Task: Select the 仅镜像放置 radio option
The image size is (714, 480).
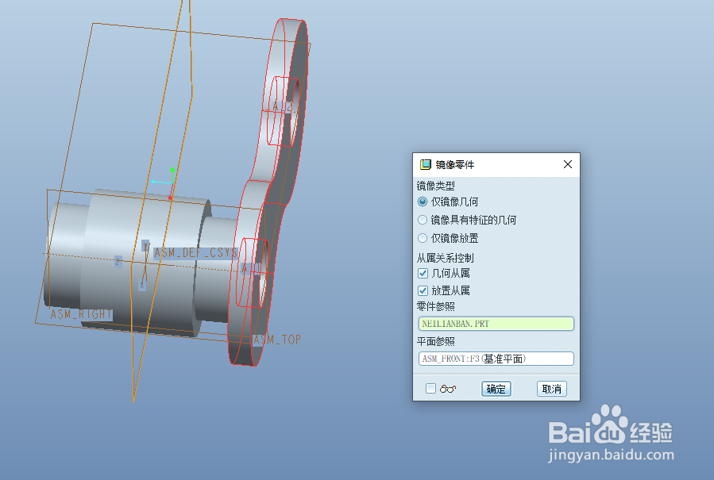Action: point(423,238)
